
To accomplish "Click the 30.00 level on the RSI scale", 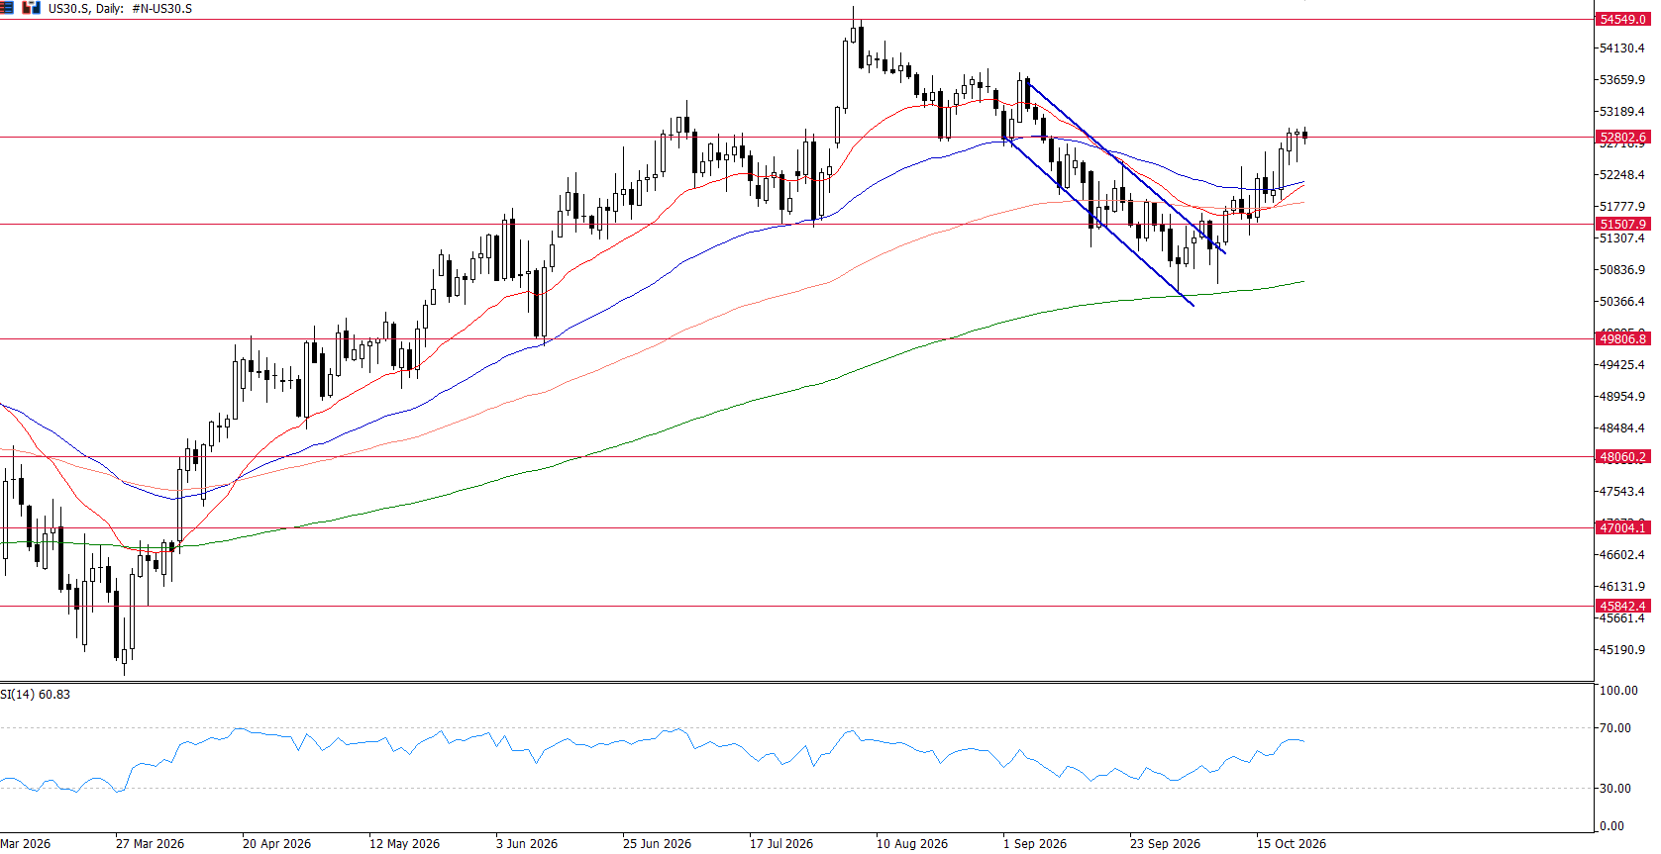I will coord(1615,789).
